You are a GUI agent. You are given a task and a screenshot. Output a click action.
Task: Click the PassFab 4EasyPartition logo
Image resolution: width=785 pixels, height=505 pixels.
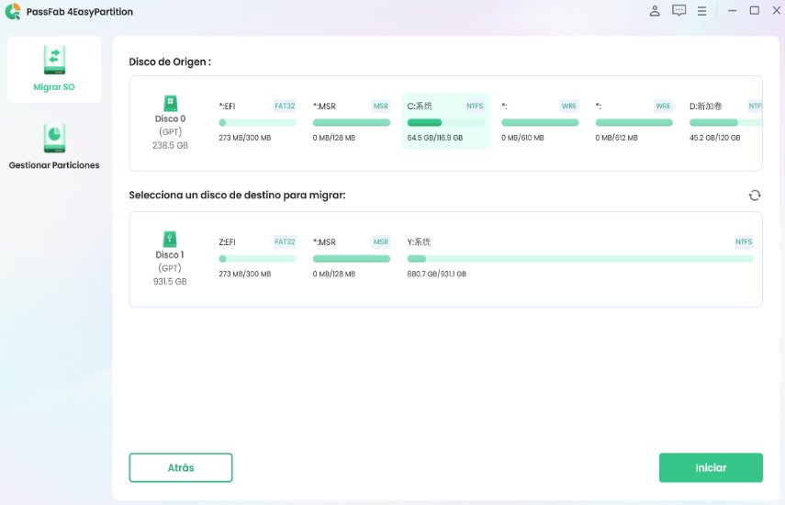[12, 12]
